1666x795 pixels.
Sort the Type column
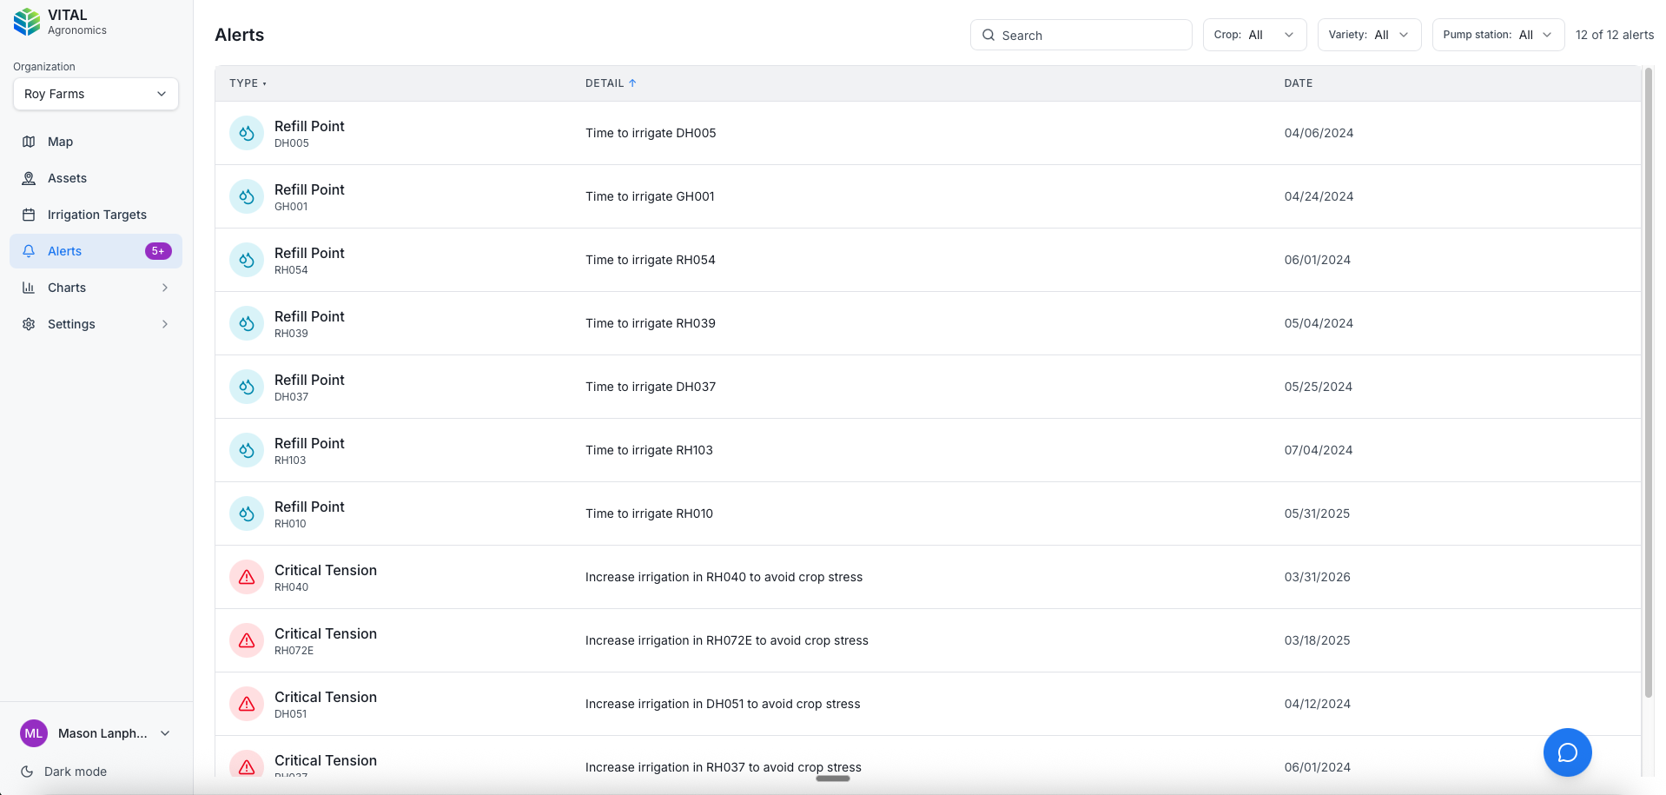(248, 83)
